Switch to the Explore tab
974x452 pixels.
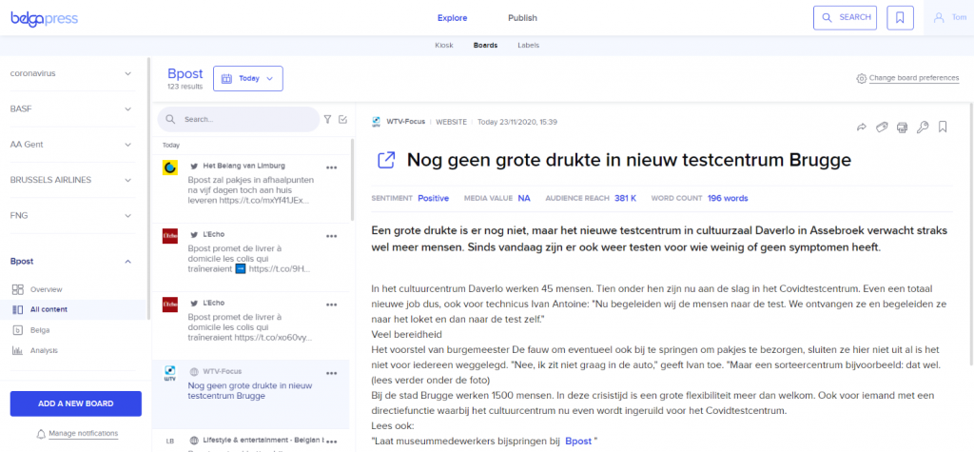(x=452, y=18)
